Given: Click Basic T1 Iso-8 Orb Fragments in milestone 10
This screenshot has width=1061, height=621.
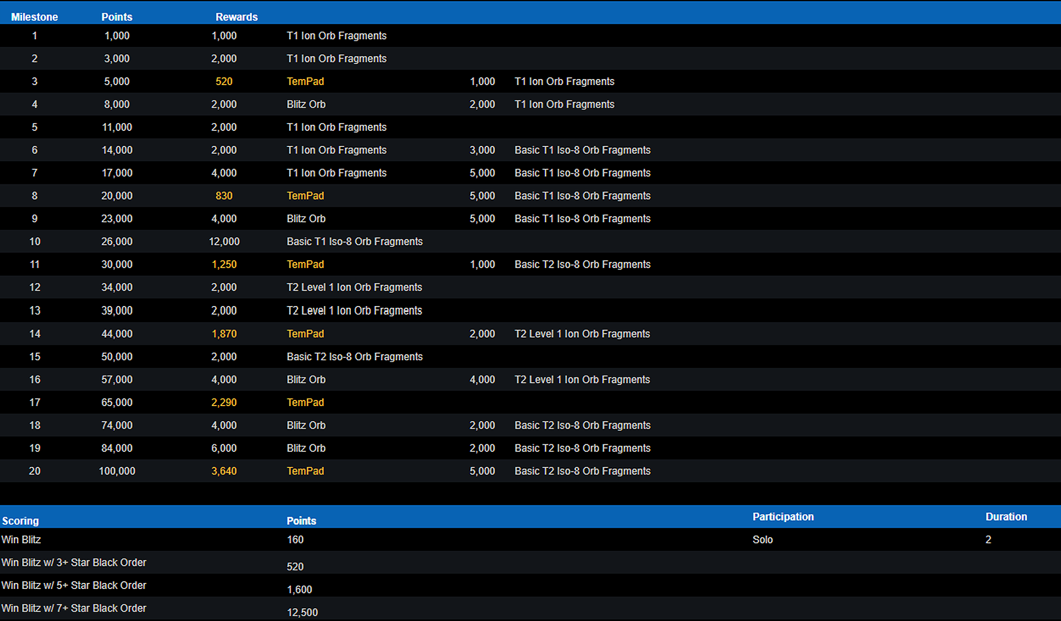Looking at the screenshot, I should [355, 241].
